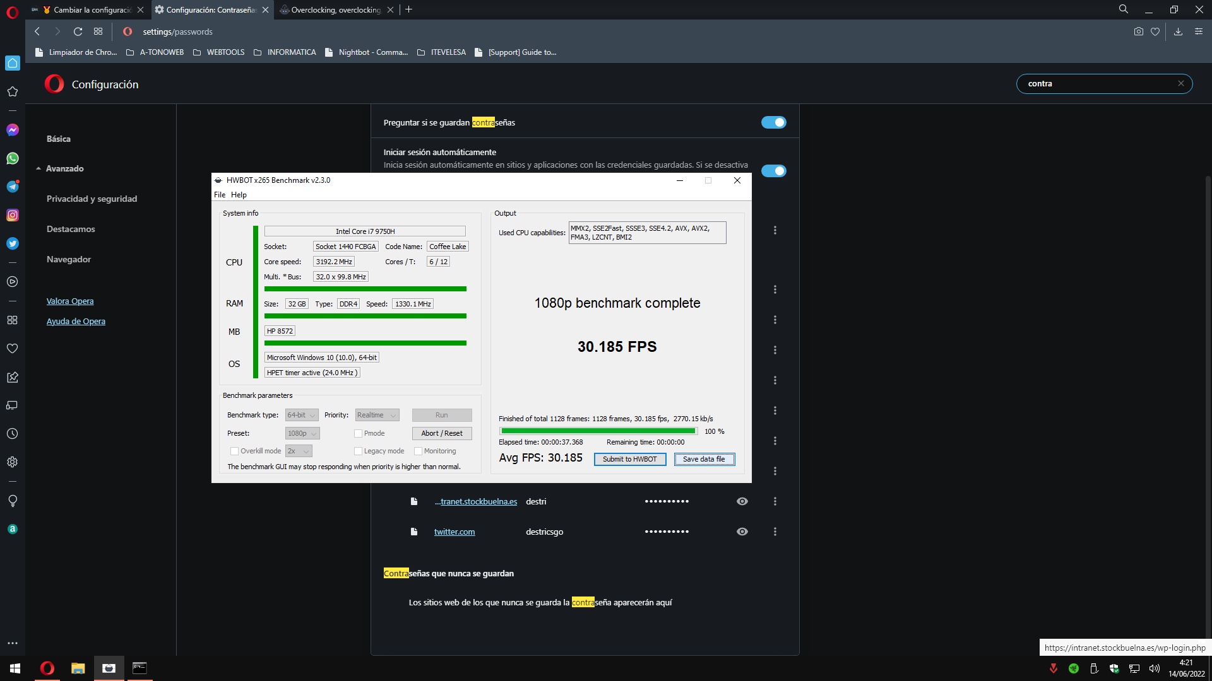The width and height of the screenshot is (1212, 681).
Task: Open WEBTOOLS bookmarks folder
Action: 218,52
